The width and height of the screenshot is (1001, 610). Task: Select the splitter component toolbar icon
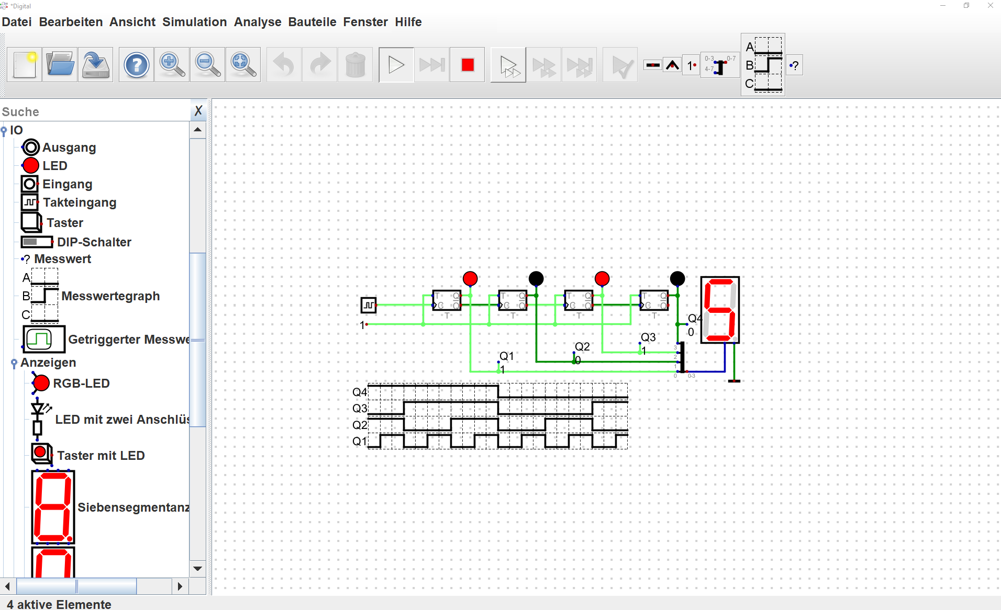pyautogui.click(x=720, y=65)
